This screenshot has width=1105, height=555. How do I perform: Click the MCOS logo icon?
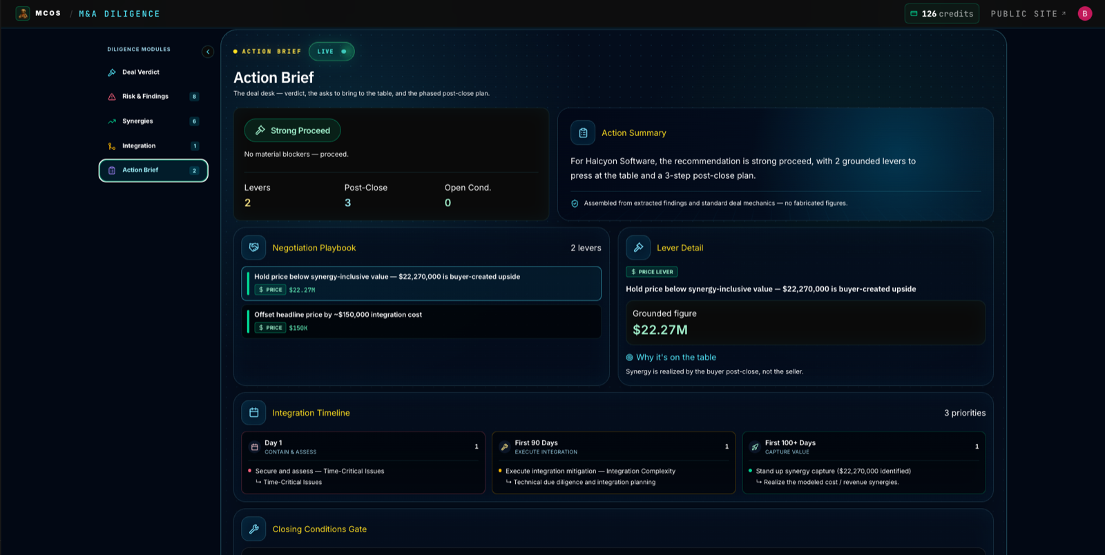[x=23, y=13]
